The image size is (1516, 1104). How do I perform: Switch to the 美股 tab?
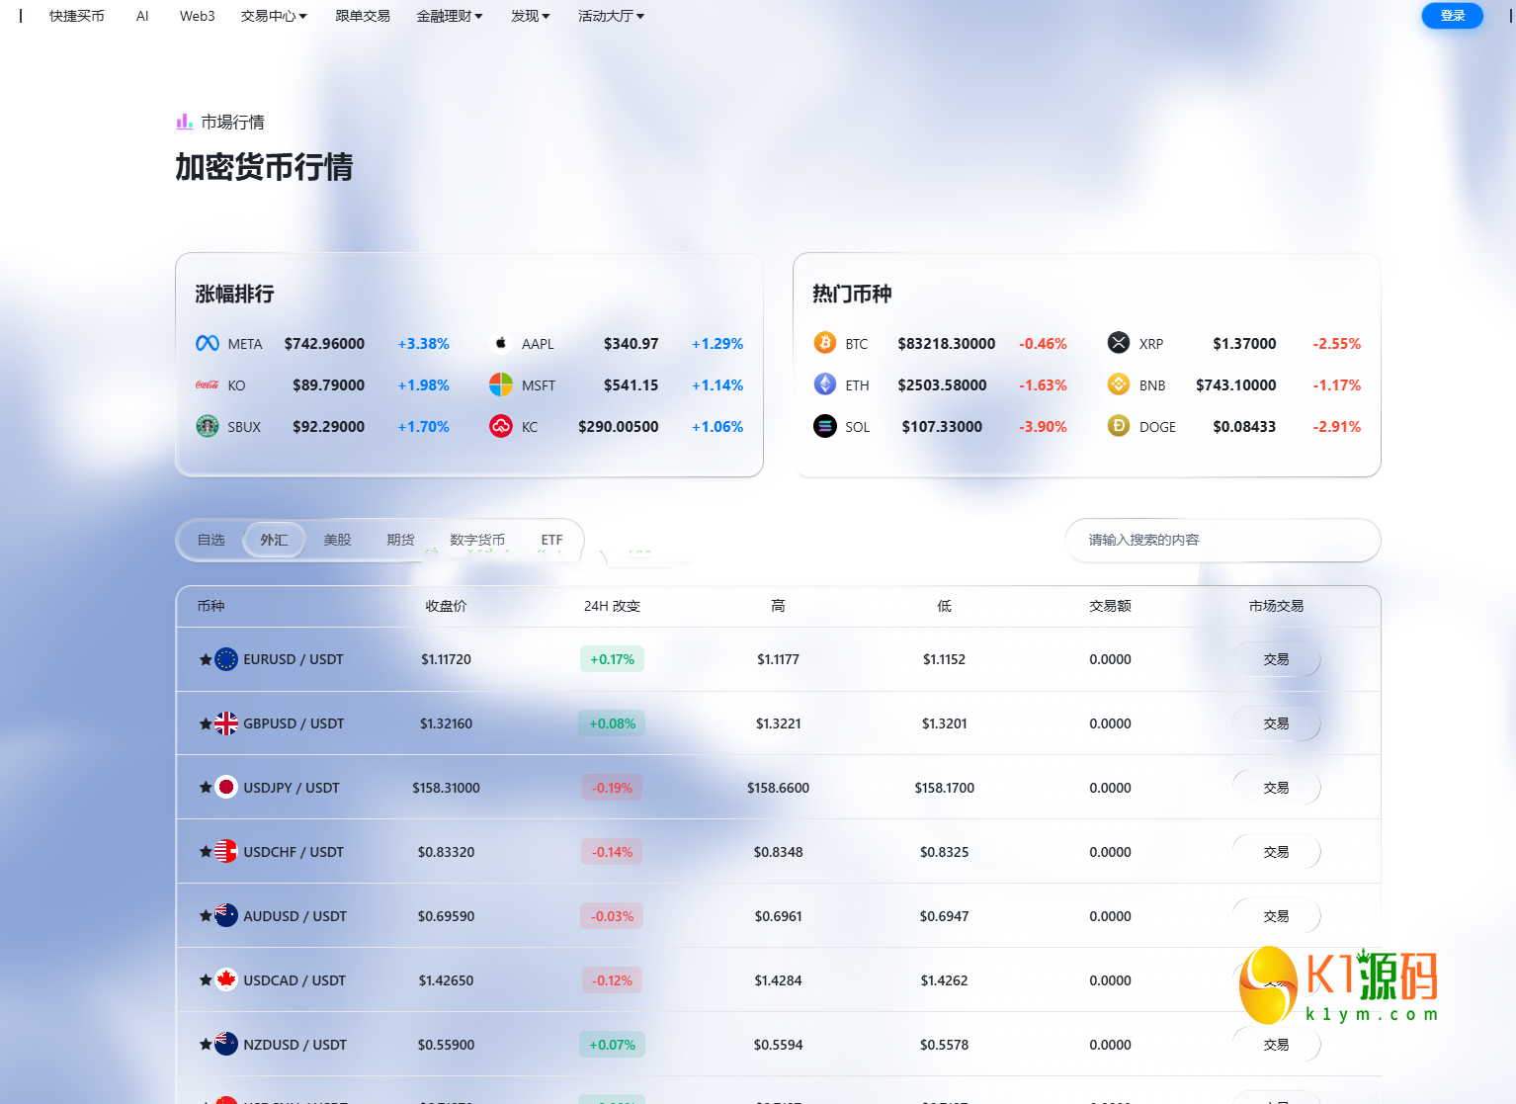coord(337,540)
